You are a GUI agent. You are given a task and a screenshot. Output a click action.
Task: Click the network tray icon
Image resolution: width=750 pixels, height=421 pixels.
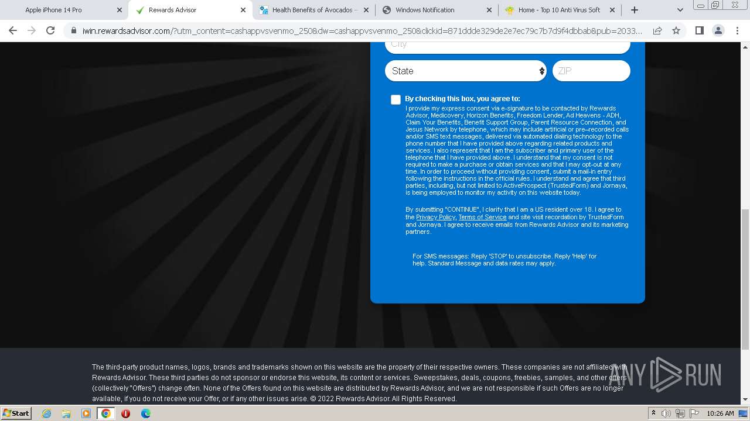point(680,413)
